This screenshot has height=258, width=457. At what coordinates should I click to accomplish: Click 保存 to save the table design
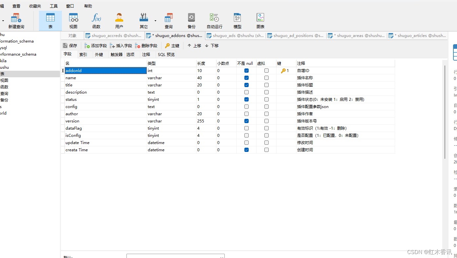[x=70, y=46]
